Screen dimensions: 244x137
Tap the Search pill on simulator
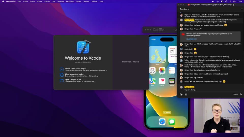[x=167, y=112]
